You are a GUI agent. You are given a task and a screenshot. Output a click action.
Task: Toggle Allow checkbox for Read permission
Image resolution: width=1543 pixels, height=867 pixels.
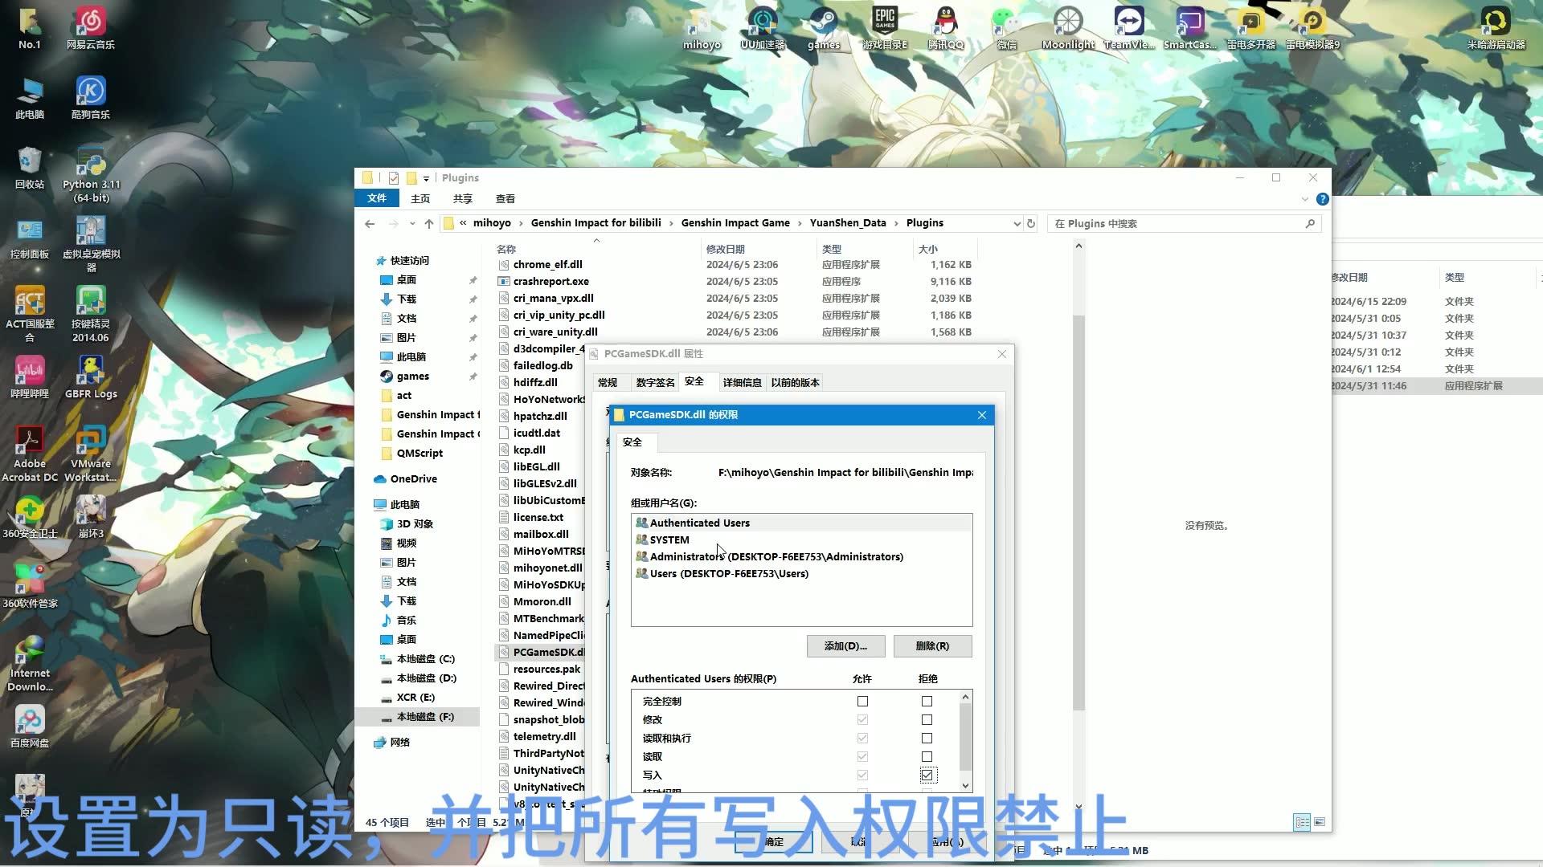862,757
